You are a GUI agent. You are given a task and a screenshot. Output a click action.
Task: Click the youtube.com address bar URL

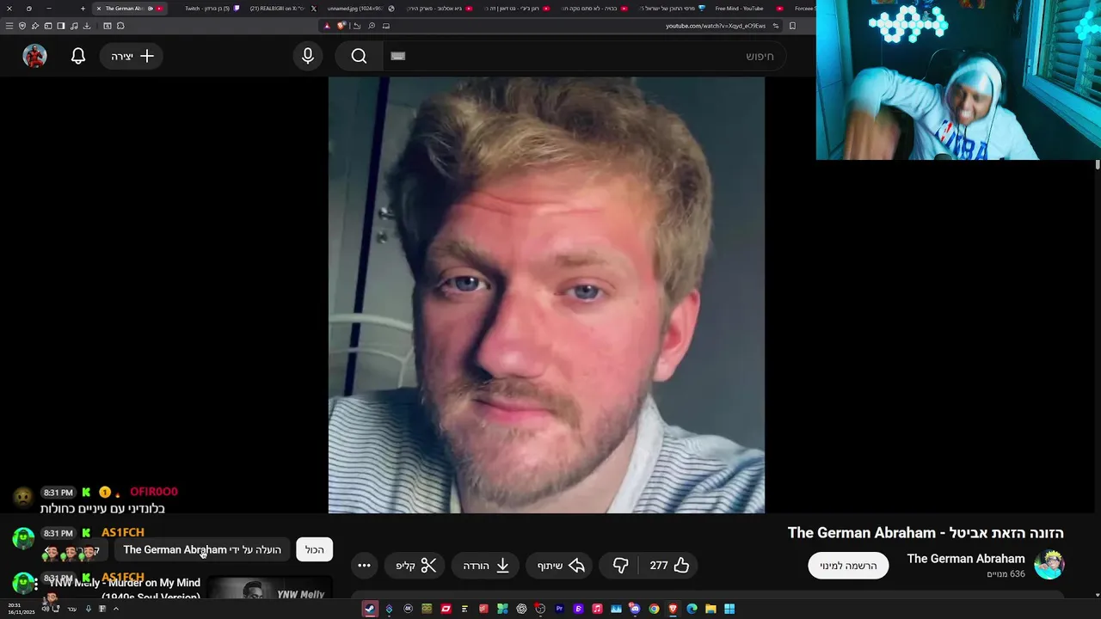(715, 26)
